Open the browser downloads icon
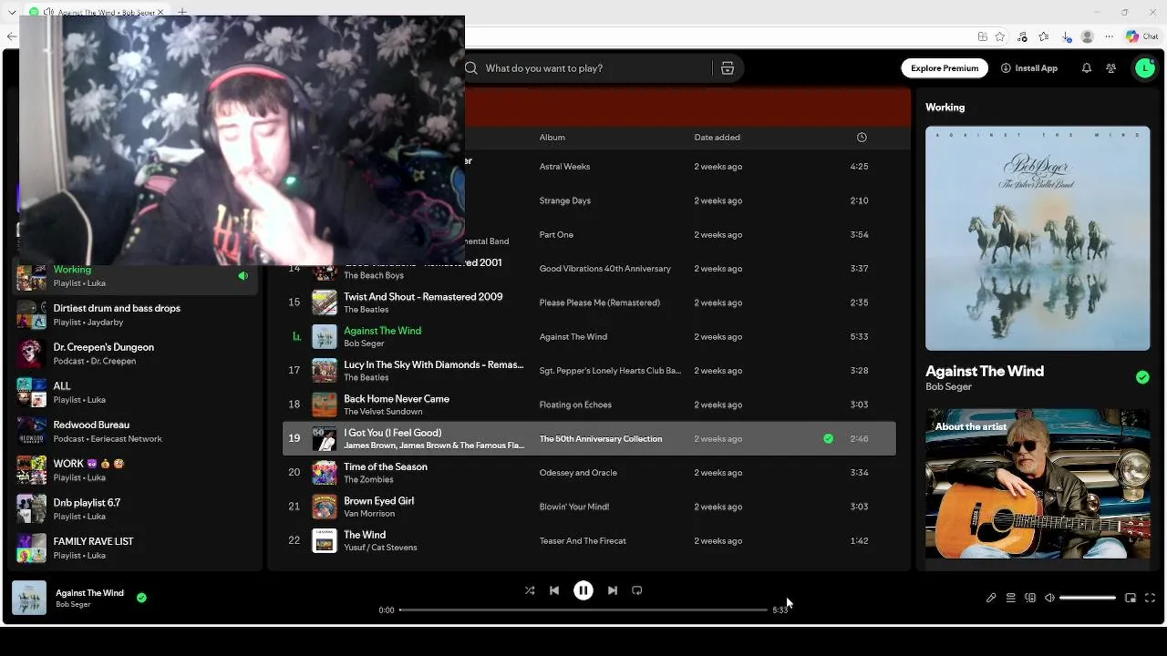The width and height of the screenshot is (1167, 656). click(x=1066, y=36)
